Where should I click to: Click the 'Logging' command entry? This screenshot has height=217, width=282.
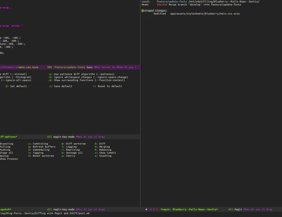[71, 147]
